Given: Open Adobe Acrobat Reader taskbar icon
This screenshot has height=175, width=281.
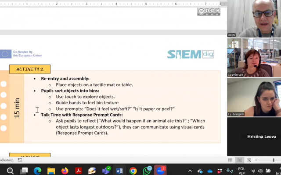Looking at the screenshot, I should 79,171.
